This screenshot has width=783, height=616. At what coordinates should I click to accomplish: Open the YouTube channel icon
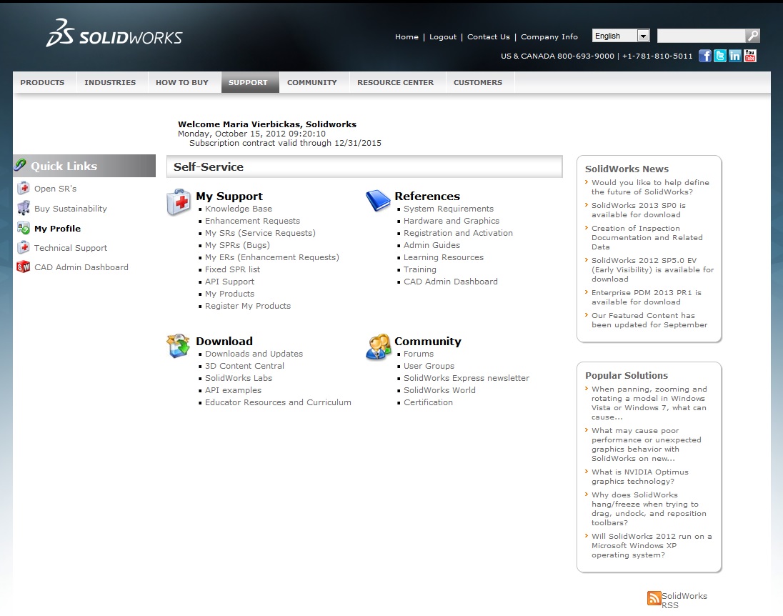[750, 56]
